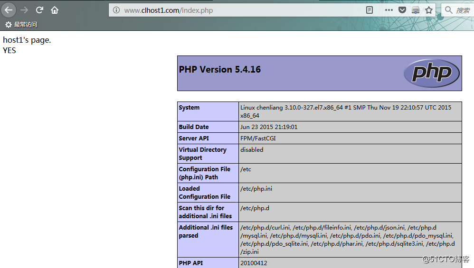
Task: Select the URL www.clhost1.com/index.php
Action: pyautogui.click(x=169, y=10)
